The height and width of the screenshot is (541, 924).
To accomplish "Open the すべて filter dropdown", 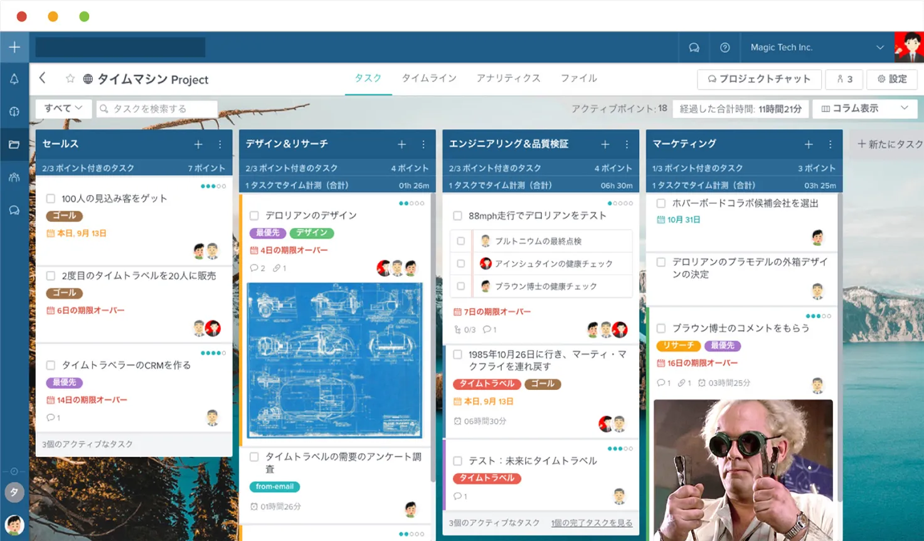I will pos(63,108).
